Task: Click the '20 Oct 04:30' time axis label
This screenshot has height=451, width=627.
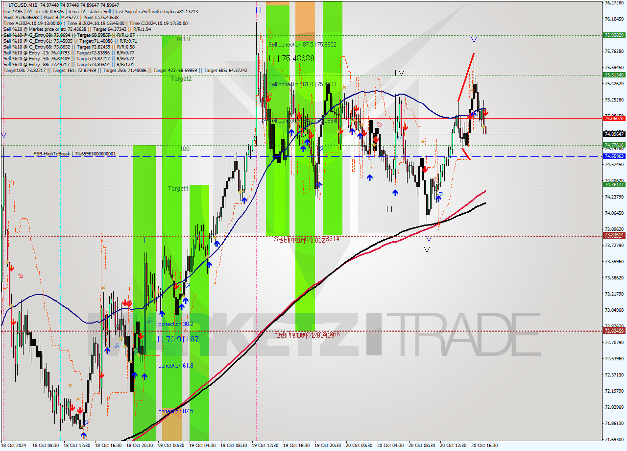Action: tap(390, 446)
